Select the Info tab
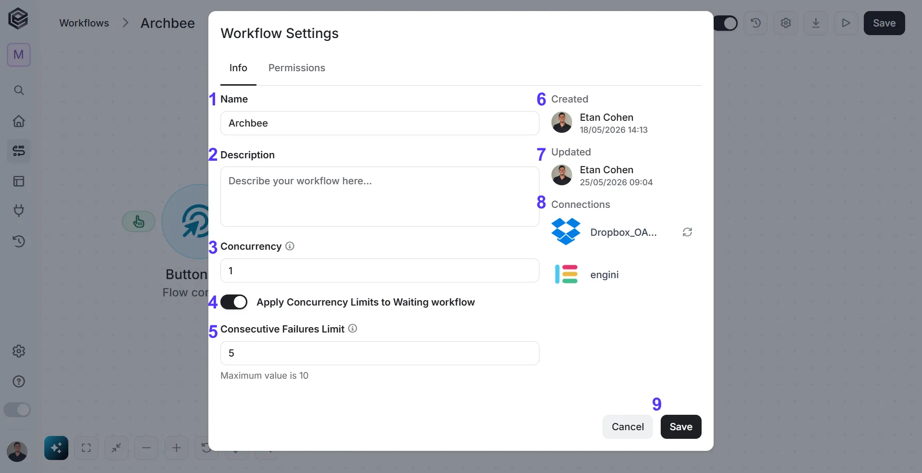This screenshot has width=922, height=473. [x=238, y=68]
